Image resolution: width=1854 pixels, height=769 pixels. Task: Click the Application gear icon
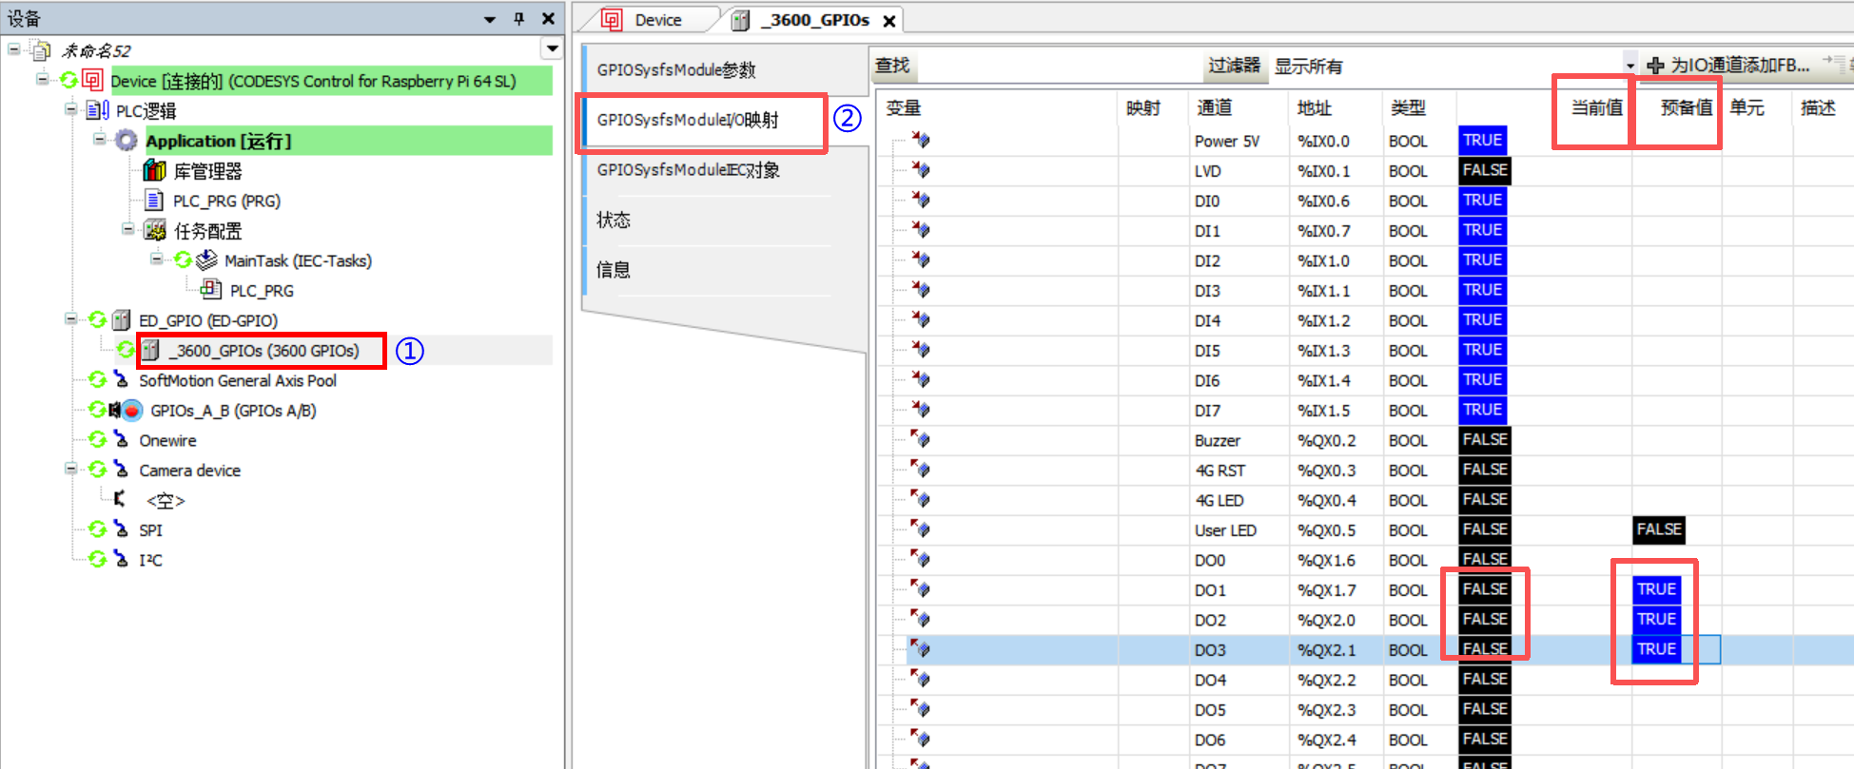pos(127,141)
